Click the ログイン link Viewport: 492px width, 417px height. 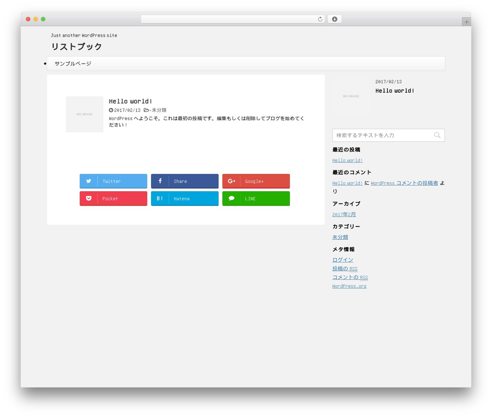343,260
